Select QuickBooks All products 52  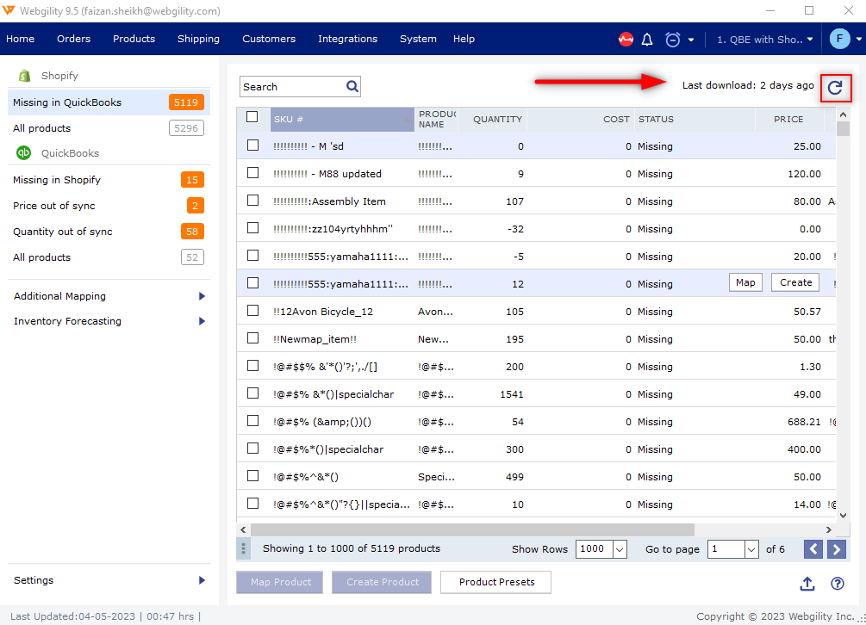coord(109,257)
